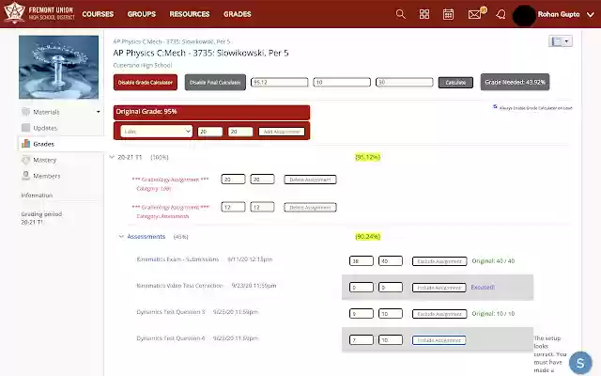The width and height of the screenshot is (601, 376).
Task: Click the Original Grade: 95% banner
Action: pyautogui.click(x=211, y=112)
